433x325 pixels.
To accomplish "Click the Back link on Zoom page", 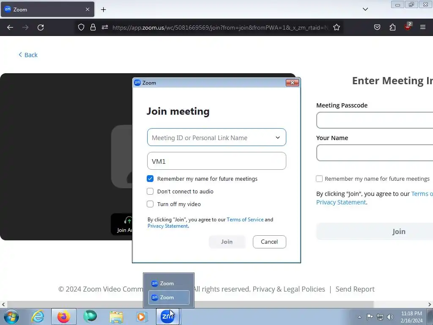I will (x=28, y=55).
